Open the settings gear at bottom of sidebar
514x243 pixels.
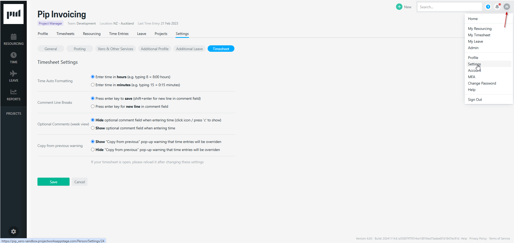point(13,232)
